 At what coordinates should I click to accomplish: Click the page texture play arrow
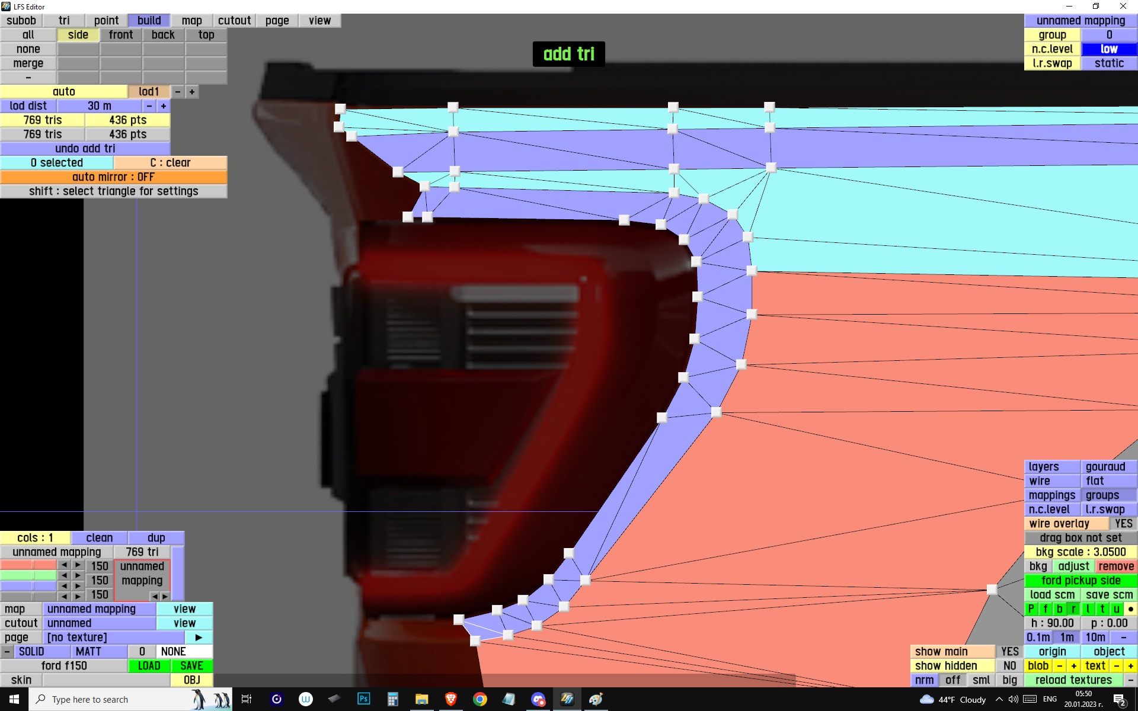point(199,638)
